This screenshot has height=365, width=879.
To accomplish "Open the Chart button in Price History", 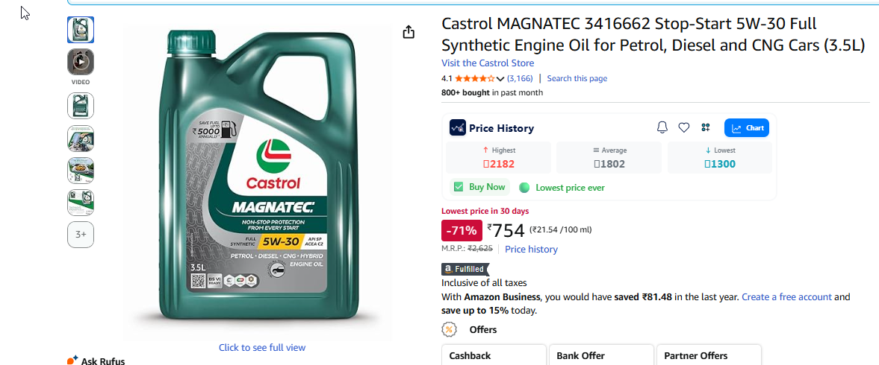I will pos(747,128).
